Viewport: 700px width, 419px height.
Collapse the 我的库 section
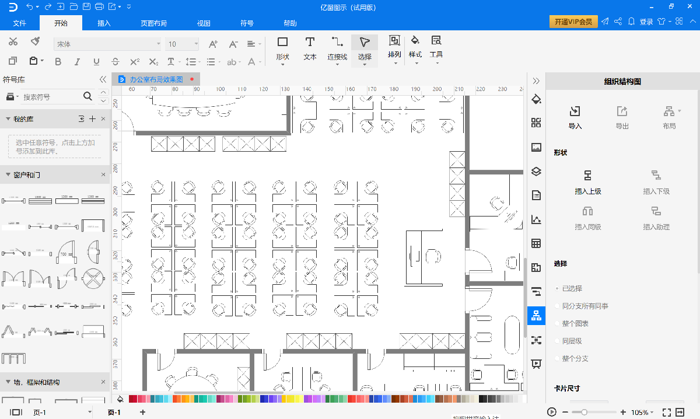point(8,119)
